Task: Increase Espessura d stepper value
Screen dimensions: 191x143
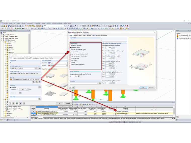Action: pyautogui.click(x=27, y=89)
